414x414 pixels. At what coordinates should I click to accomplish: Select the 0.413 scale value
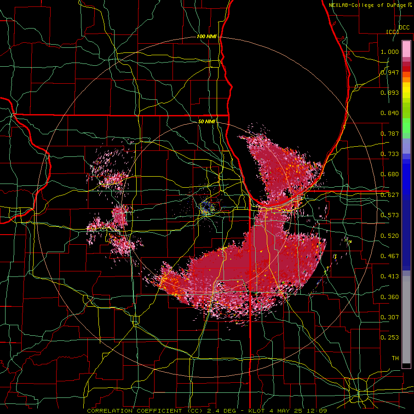coord(390,276)
